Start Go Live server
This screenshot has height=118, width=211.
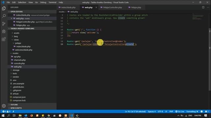(180, 111)
